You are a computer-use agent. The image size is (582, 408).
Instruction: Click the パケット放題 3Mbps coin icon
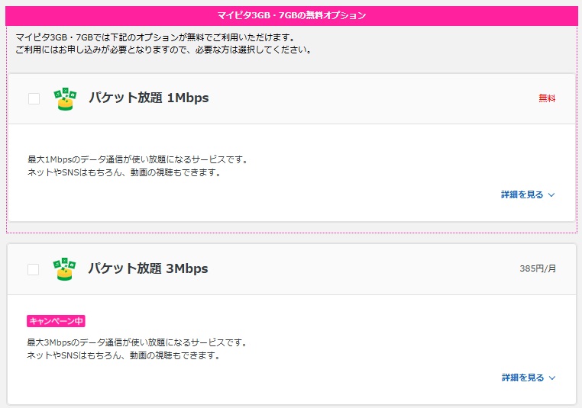click(x=65, y=269)
